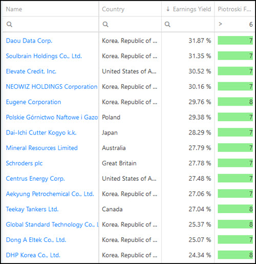Click the Earnings Yield search icon
The image size is (256, 264).
[167, 24]
